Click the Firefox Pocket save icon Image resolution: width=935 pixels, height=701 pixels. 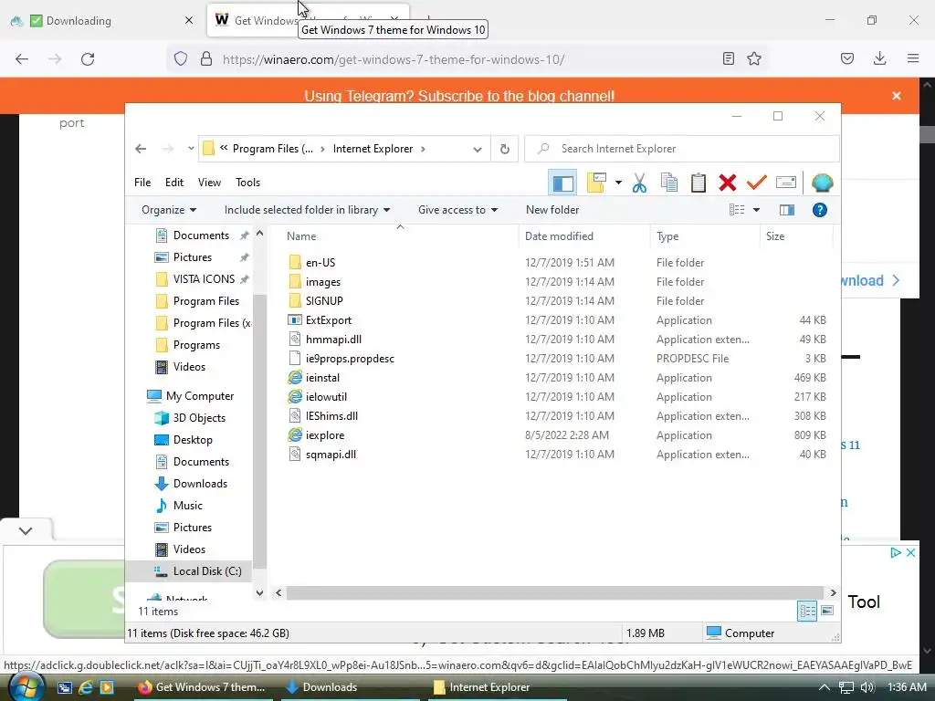coord(847,58)
